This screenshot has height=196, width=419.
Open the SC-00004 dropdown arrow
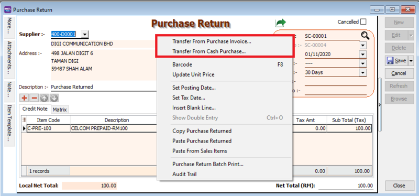pos(362,46)
